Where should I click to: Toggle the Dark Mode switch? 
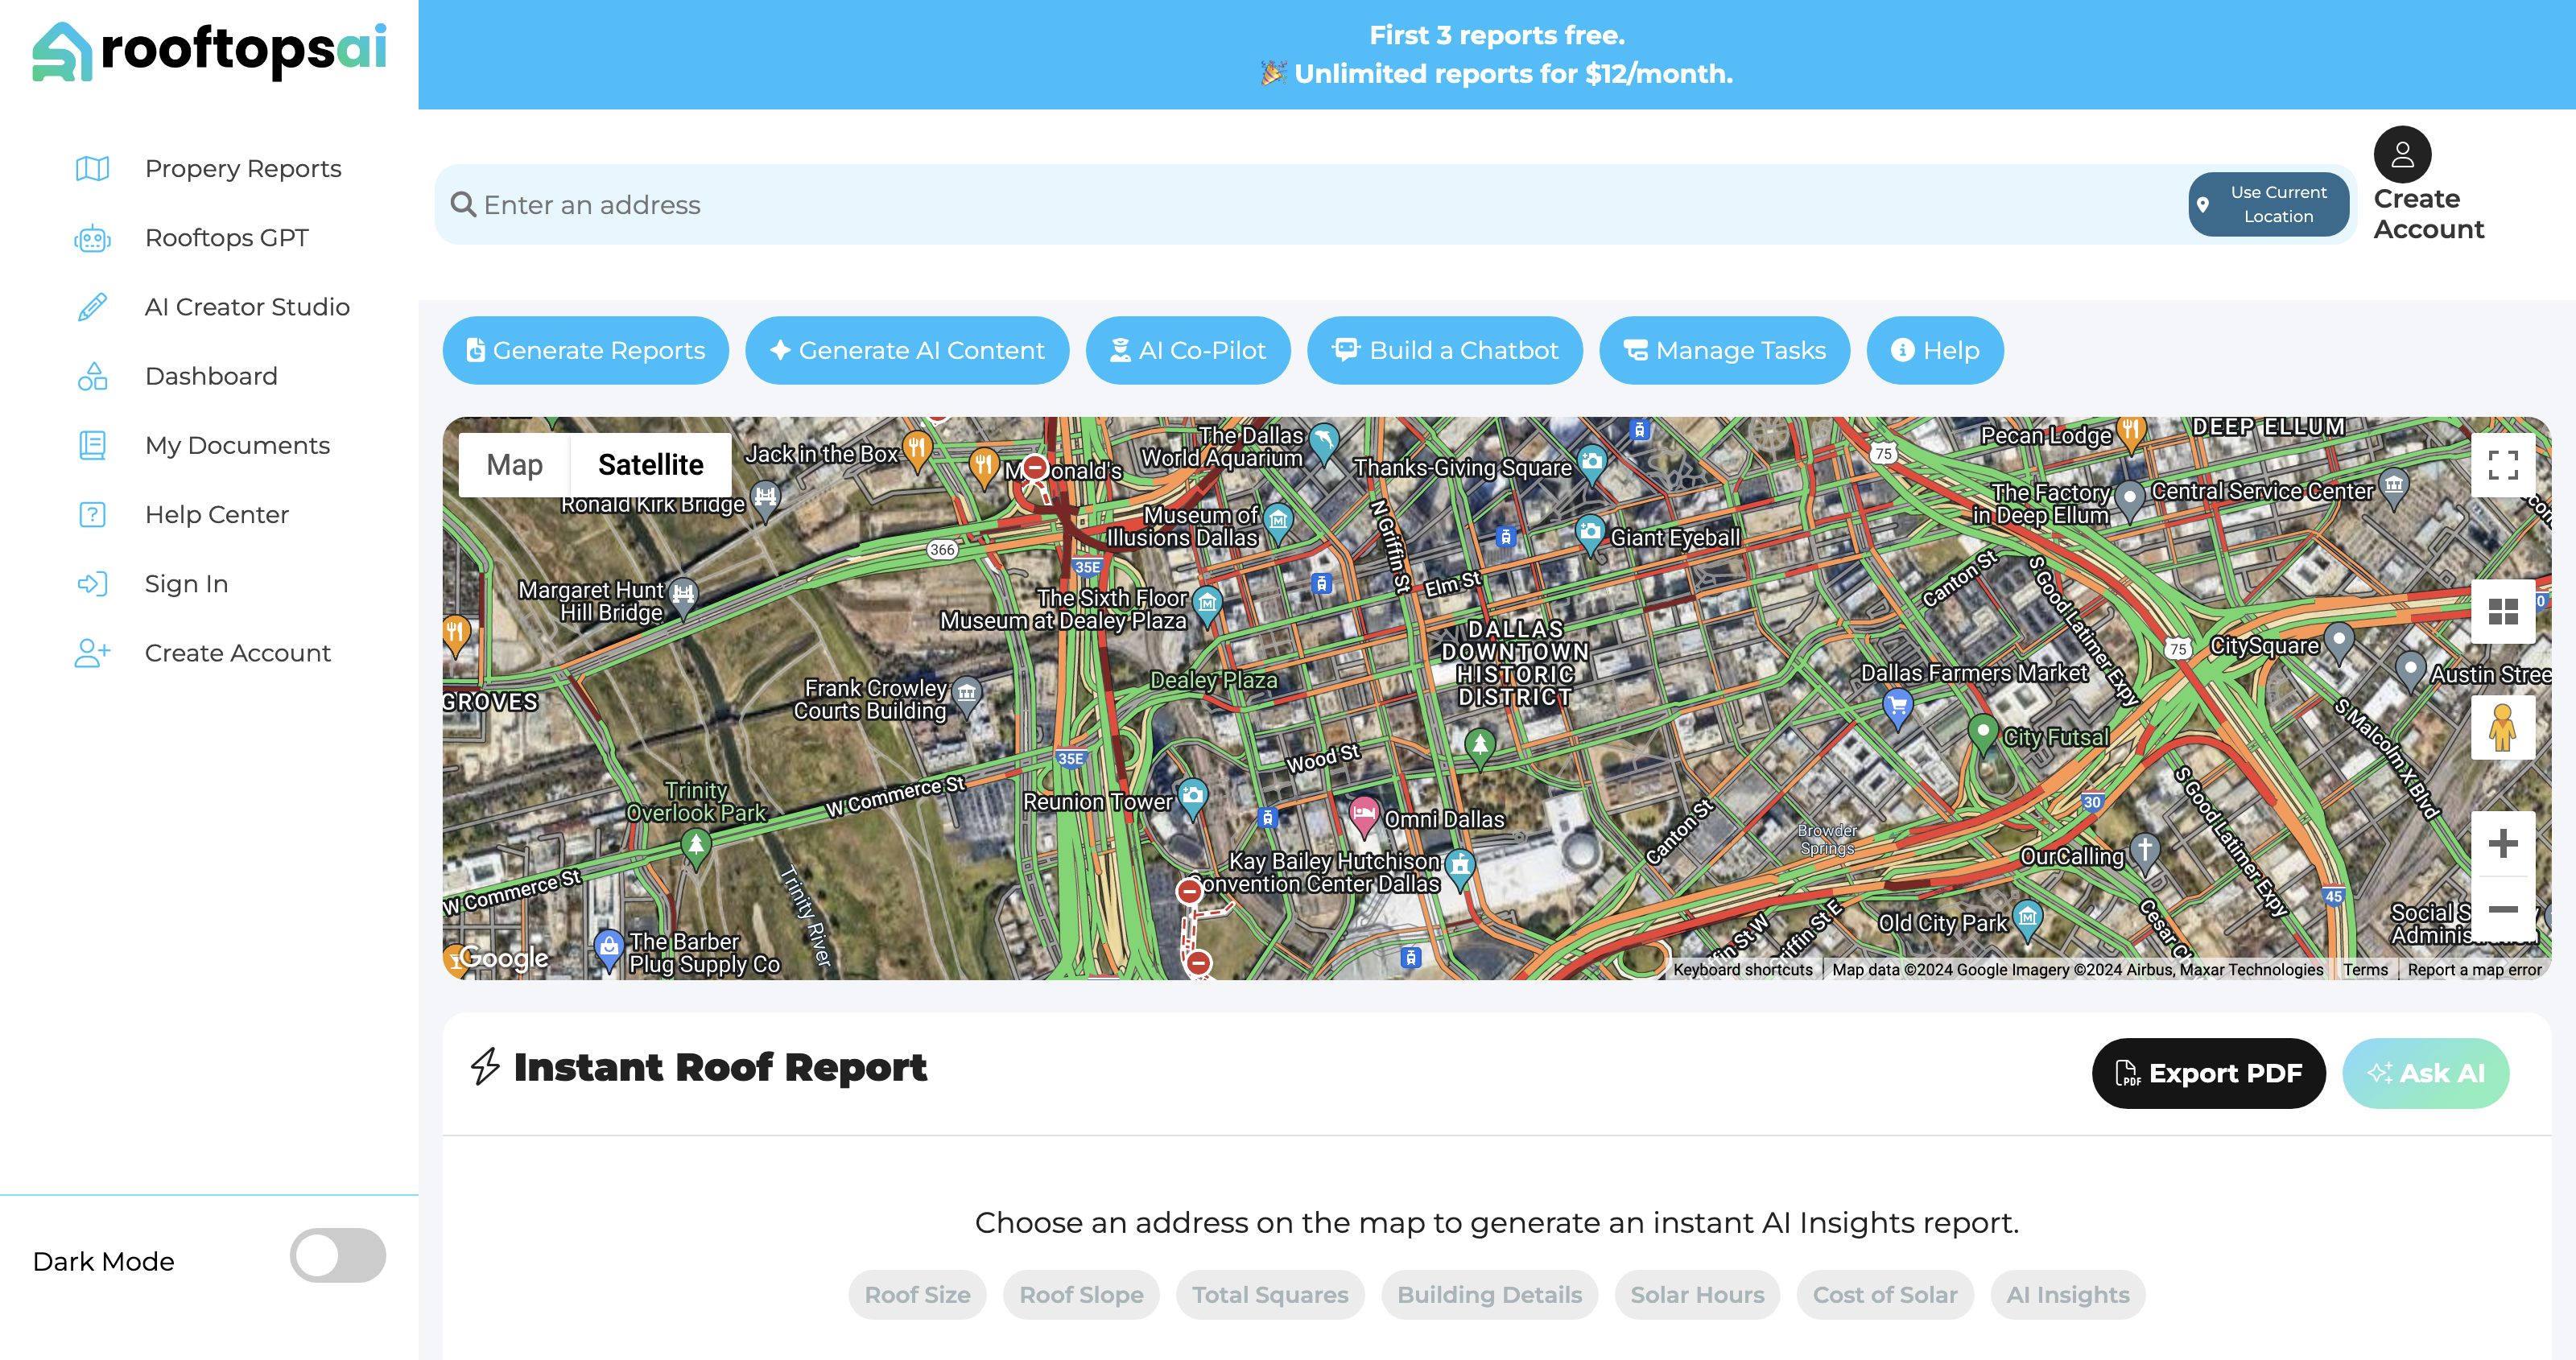338,1256
